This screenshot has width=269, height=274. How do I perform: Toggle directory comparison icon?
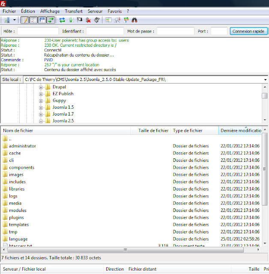click(117, 20)
